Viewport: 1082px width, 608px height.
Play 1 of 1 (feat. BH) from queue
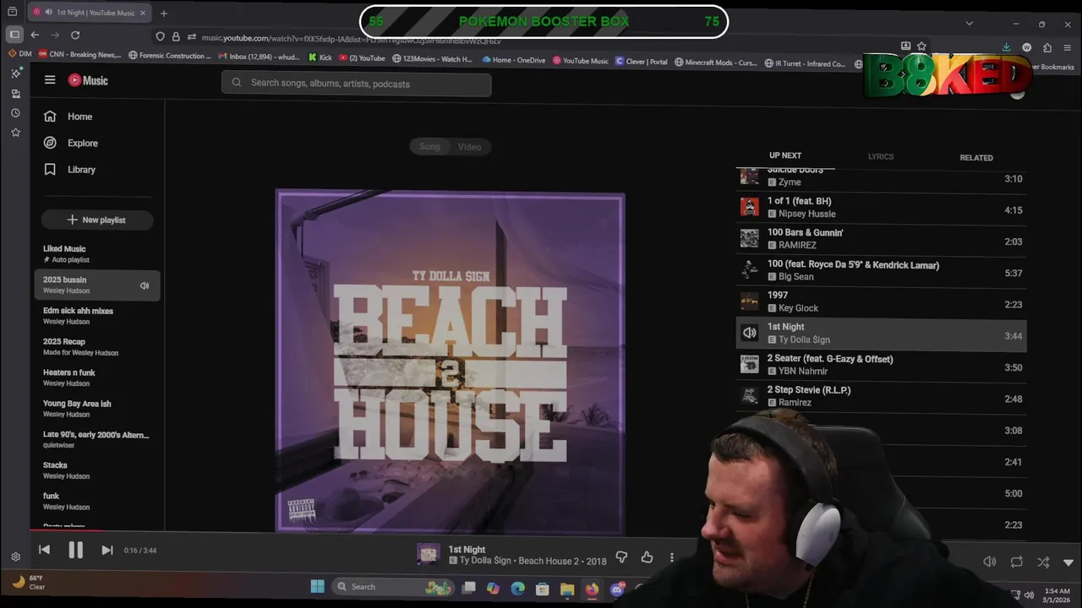[x=881, y=207]
